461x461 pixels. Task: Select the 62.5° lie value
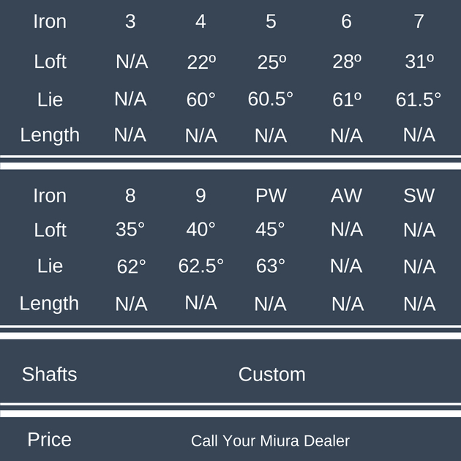(x=200, y=266)
